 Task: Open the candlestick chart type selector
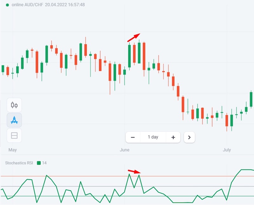[x=14, y=105]
